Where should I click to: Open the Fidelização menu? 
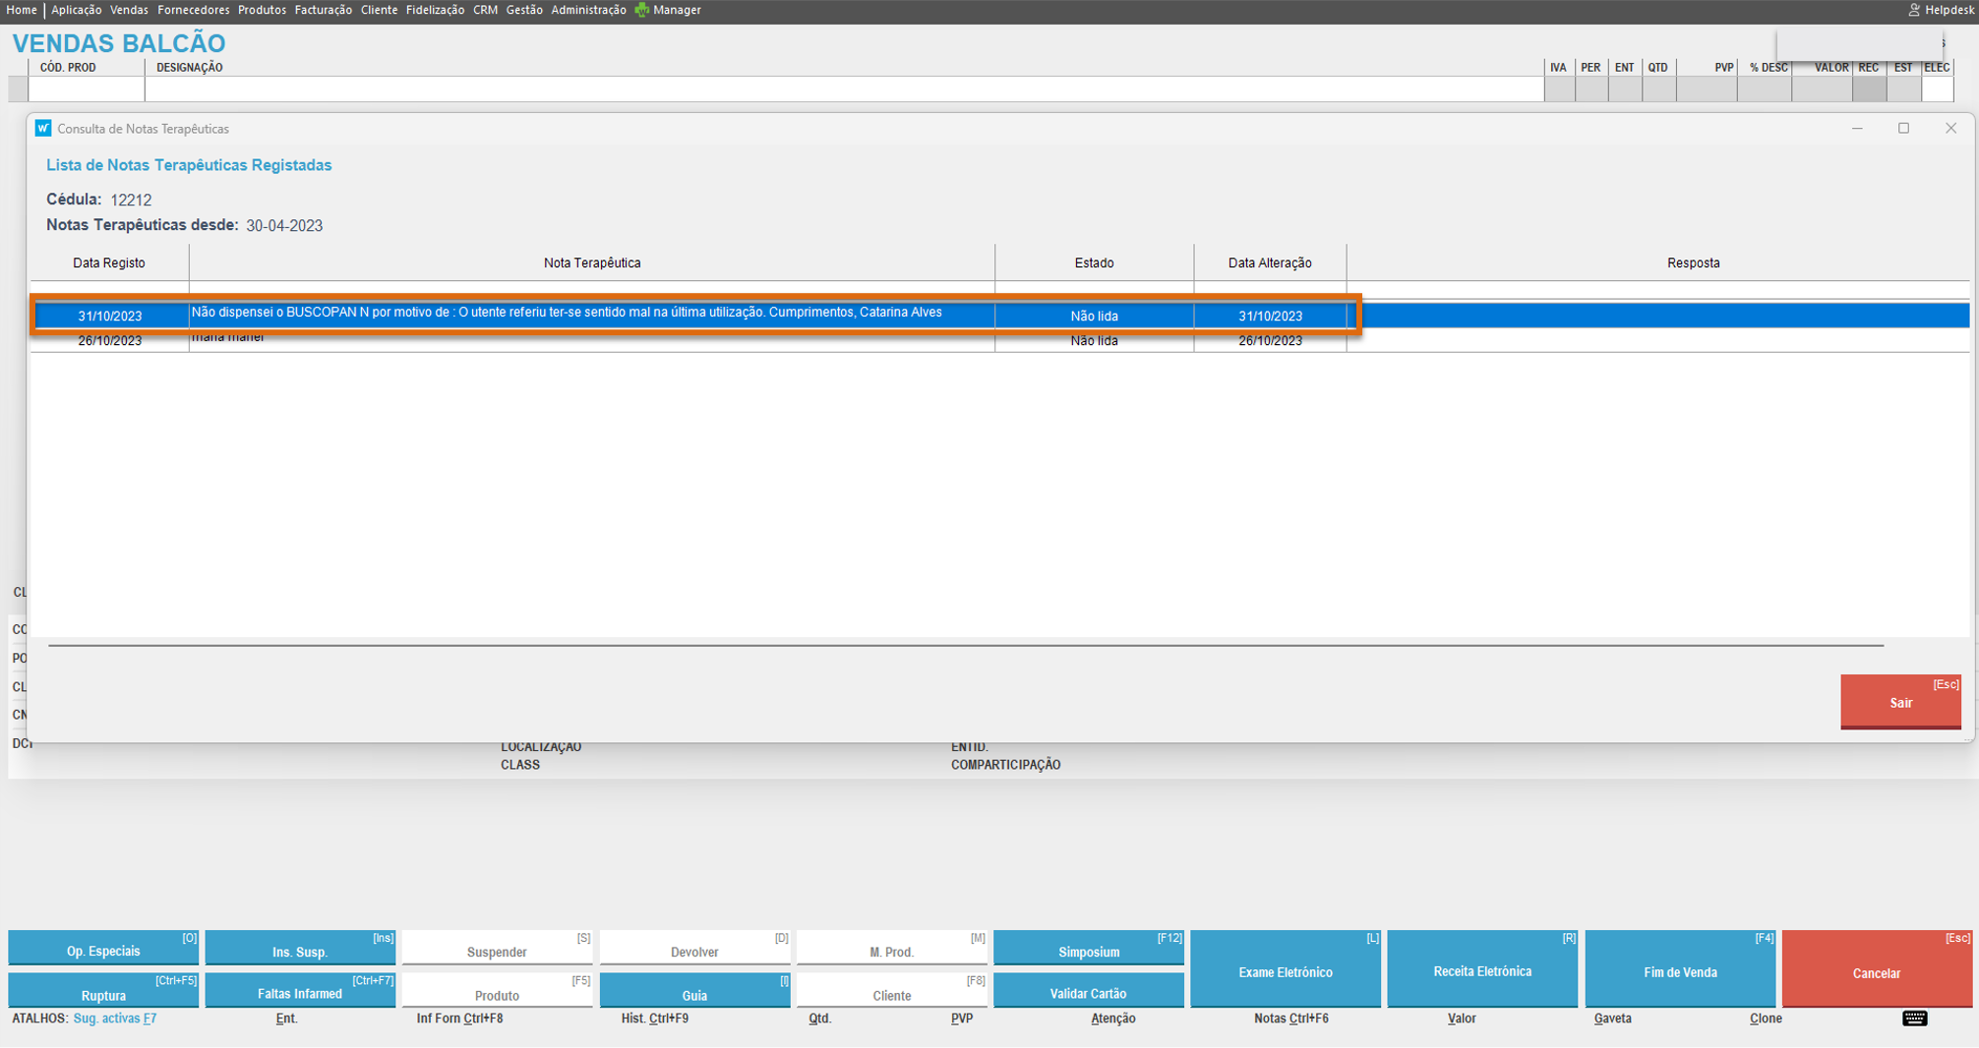435,10
